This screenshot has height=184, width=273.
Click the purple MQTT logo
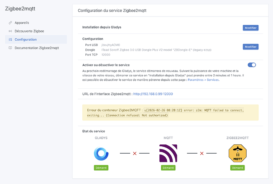168,153
